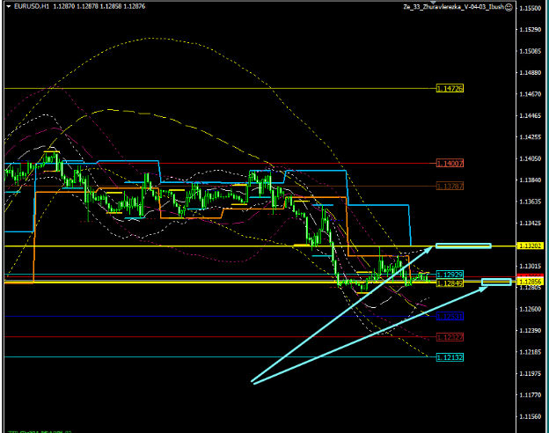Screen dimensions: 549x433
Task: Select the 1.12327 dark red price label
Action: [450, 337]
